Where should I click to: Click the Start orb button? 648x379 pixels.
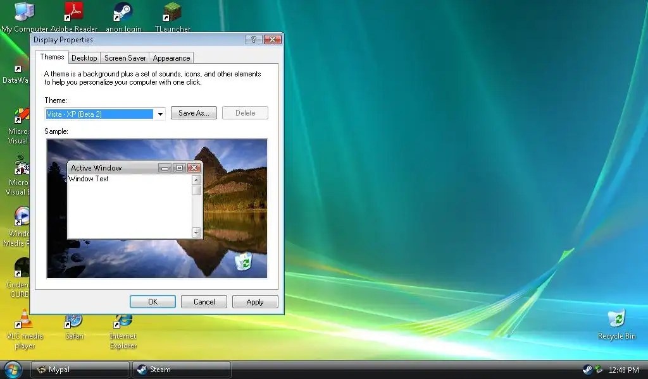click(x=13, y=370)
